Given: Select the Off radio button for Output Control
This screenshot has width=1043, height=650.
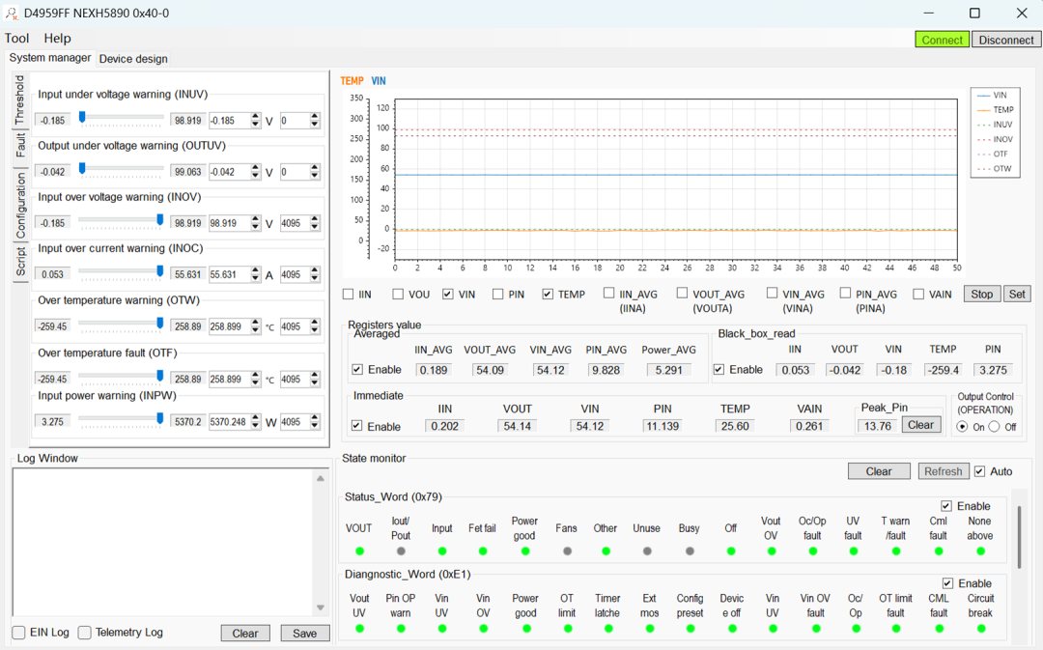Looking at the screenshot, I should click(x=994, y=427).
